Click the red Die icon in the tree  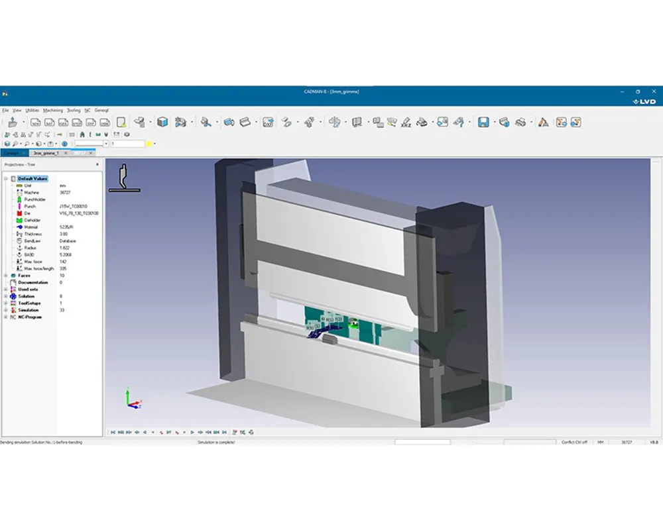click(19, 213)
